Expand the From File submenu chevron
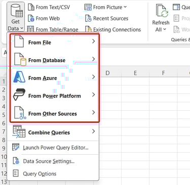Screen dimensions: 190x185 pyautogui.click(x=94, y=41)
